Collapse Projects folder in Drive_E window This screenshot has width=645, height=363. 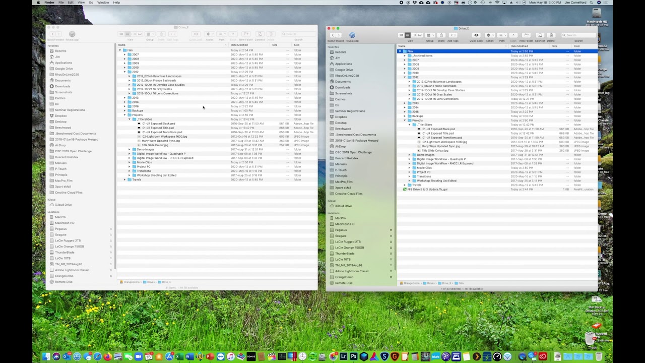(x=124, y=115)
